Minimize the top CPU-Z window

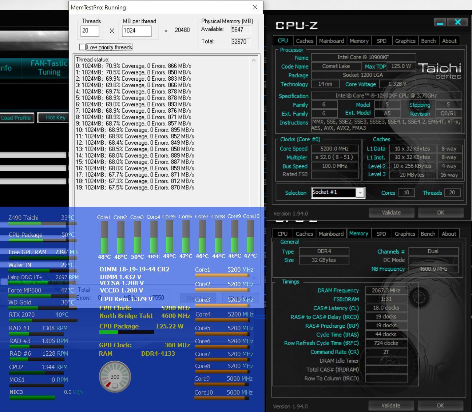(x=440, y=23)
